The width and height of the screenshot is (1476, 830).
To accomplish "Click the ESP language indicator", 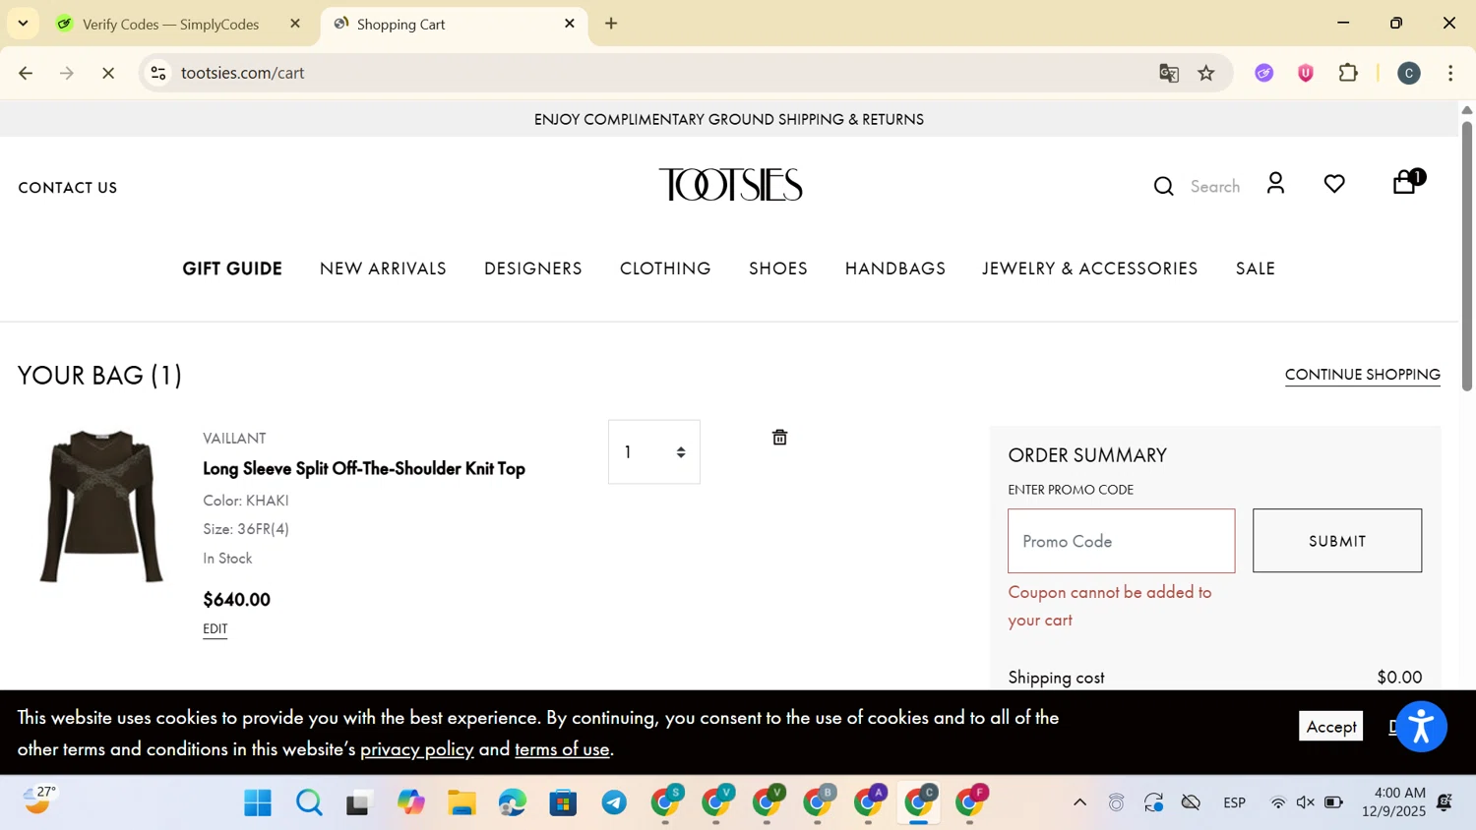I will click(1235, 803).
